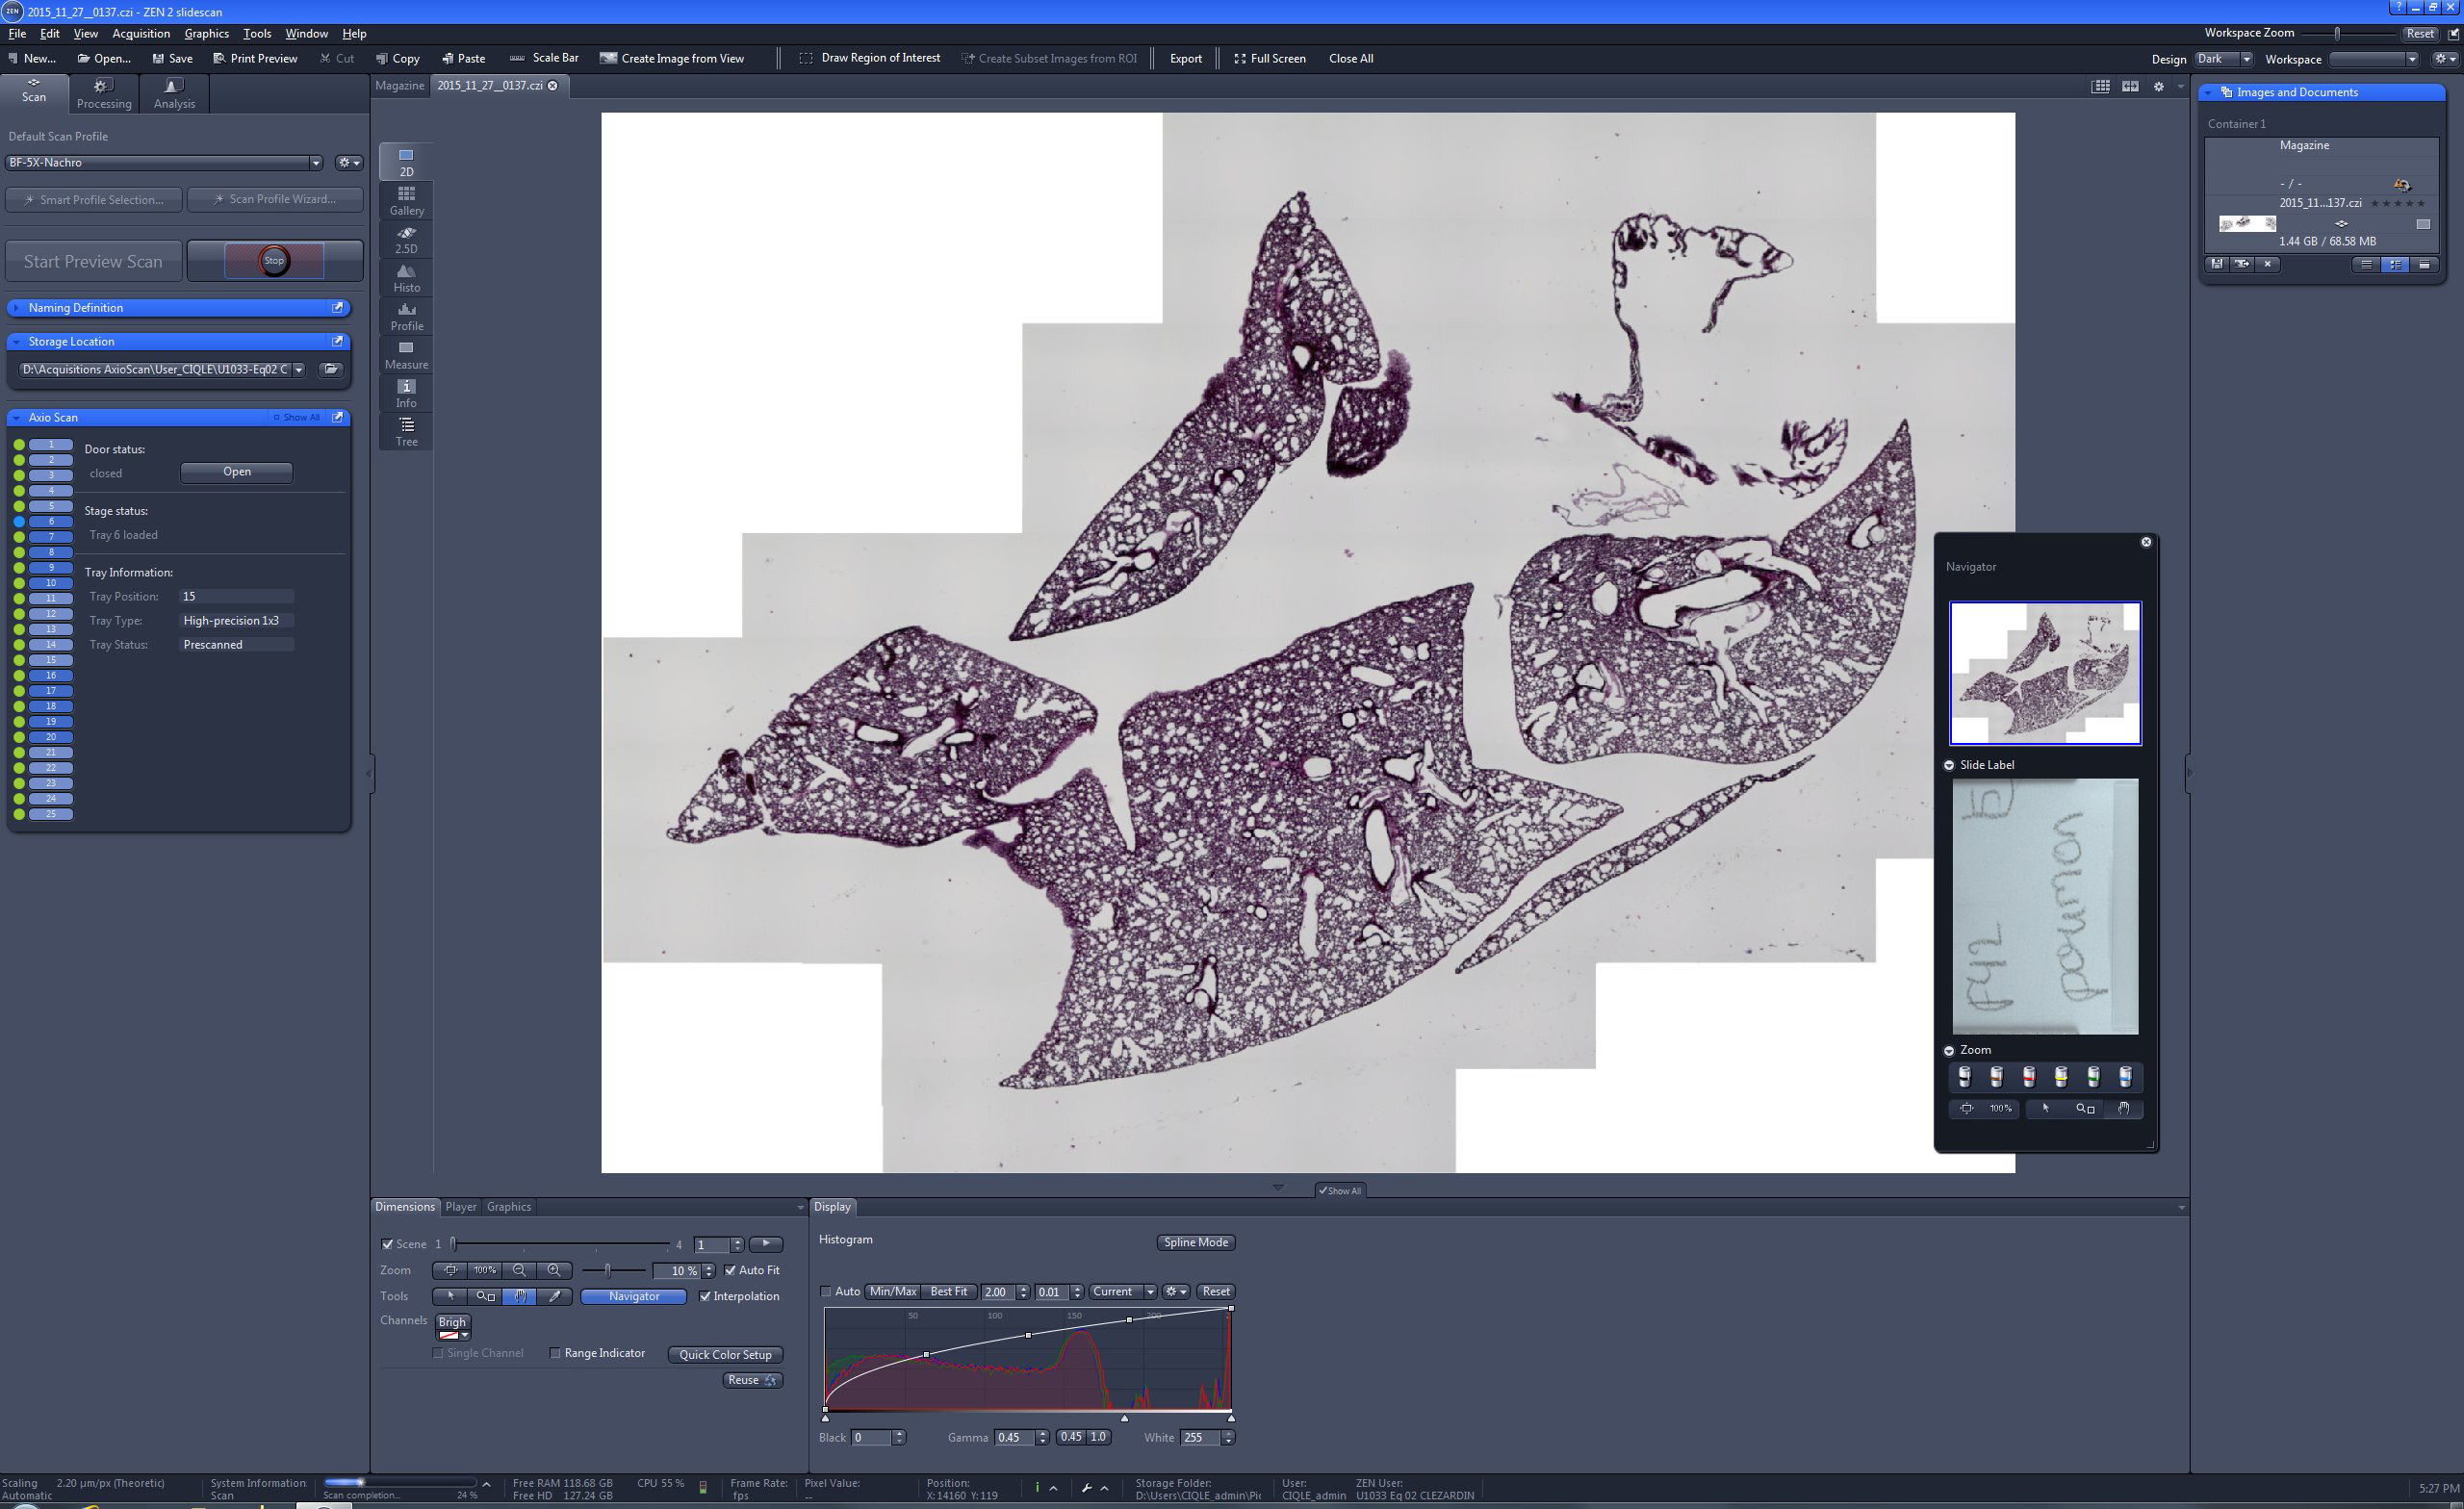Toggle the Interpolation checkbox
The height and width of the screenshot is (1509, 2464).
point(705,1296)
